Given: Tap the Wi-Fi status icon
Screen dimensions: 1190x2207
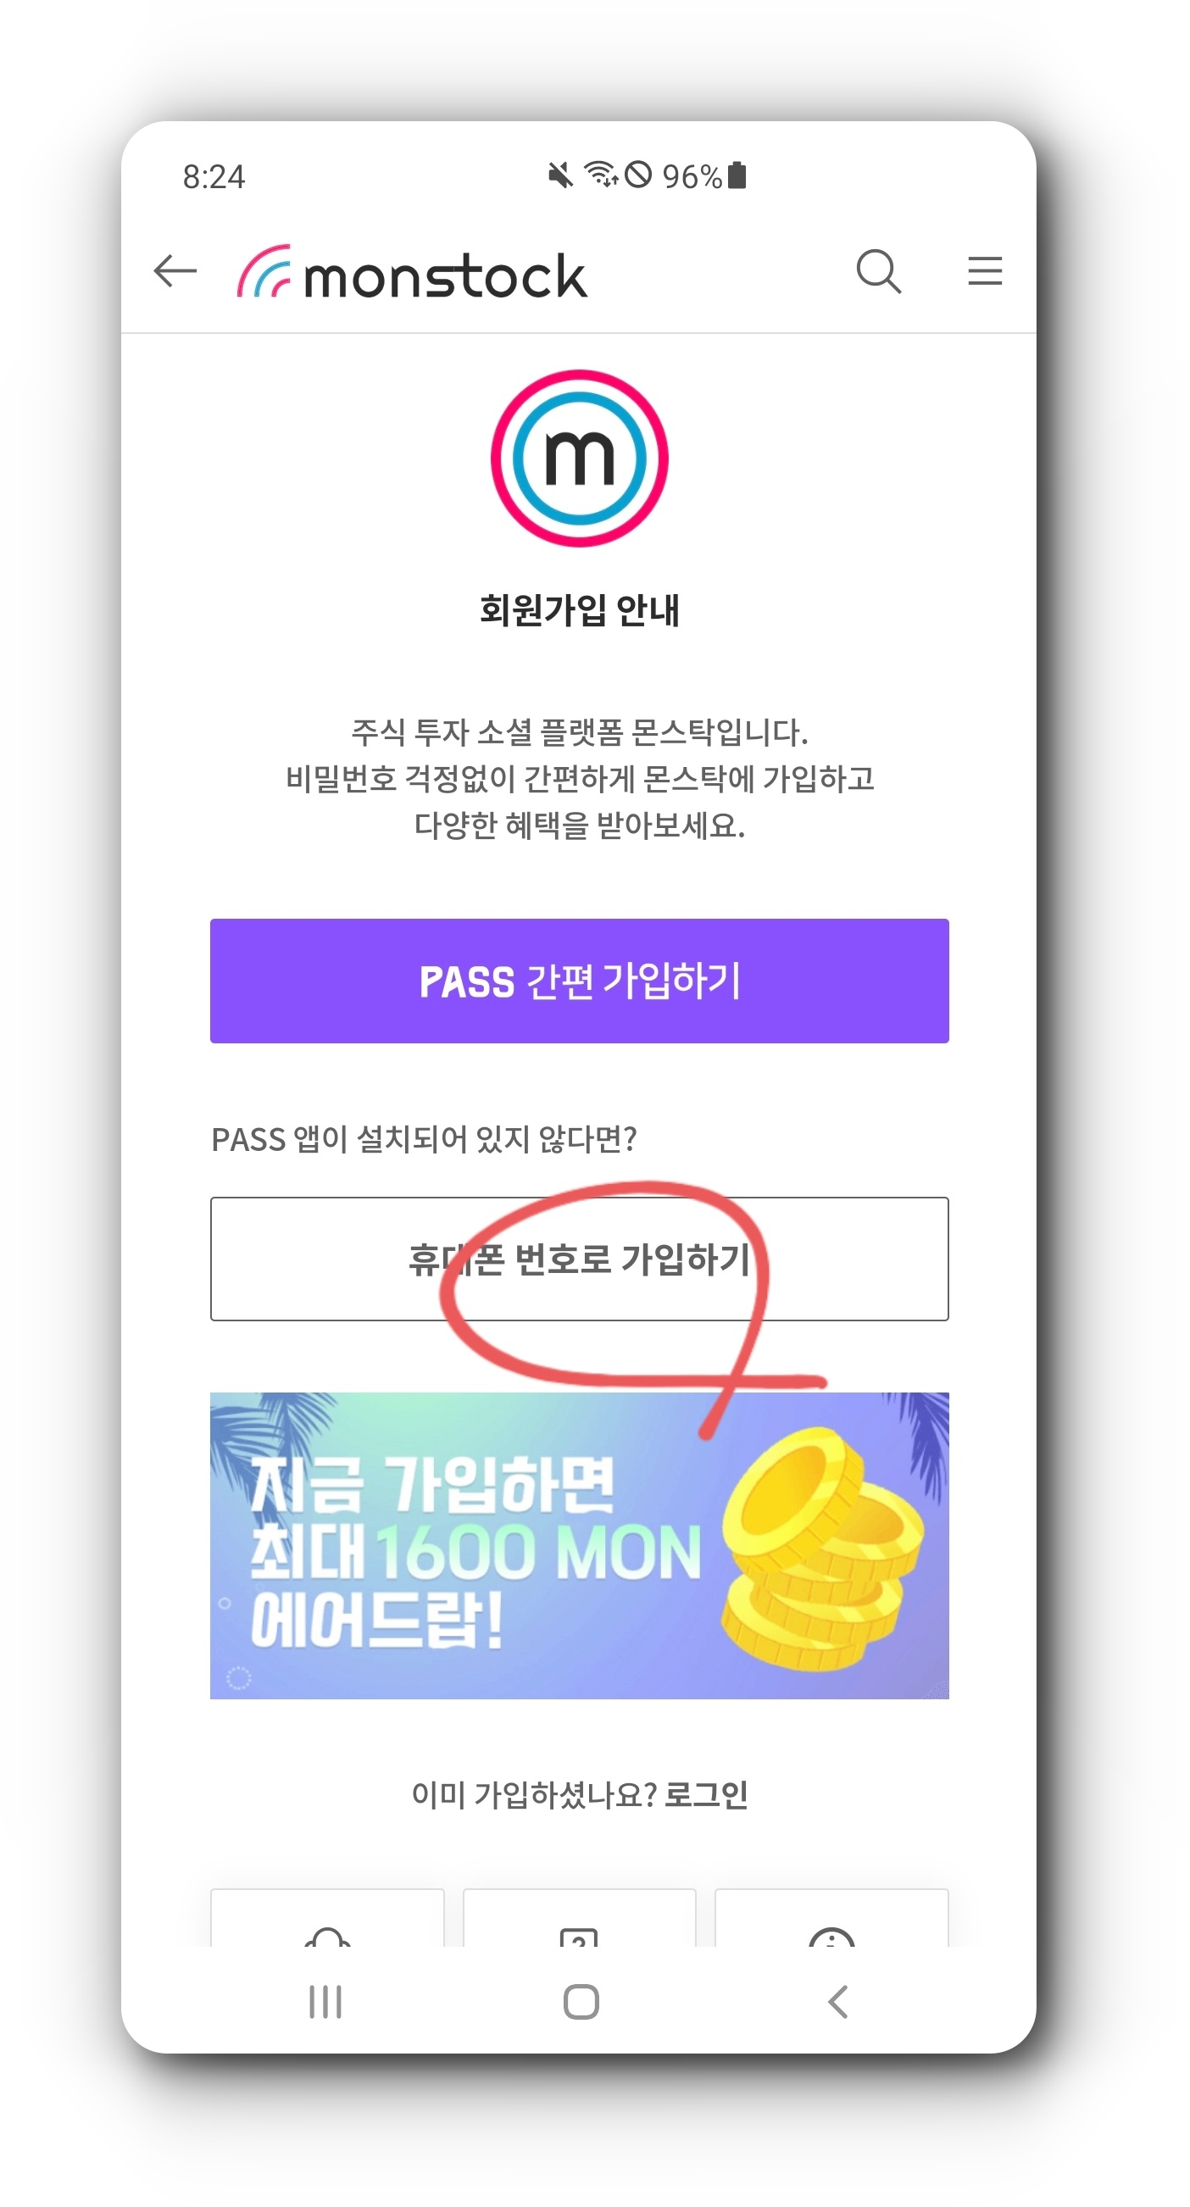Looking at the screenshot, I should point(601,174).
